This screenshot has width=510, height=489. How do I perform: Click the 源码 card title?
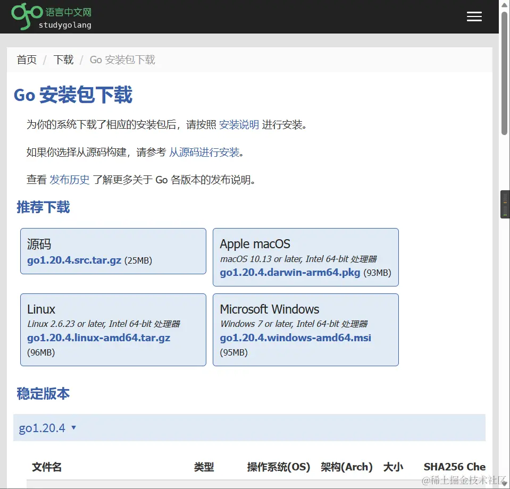click(x=39, y=244)
